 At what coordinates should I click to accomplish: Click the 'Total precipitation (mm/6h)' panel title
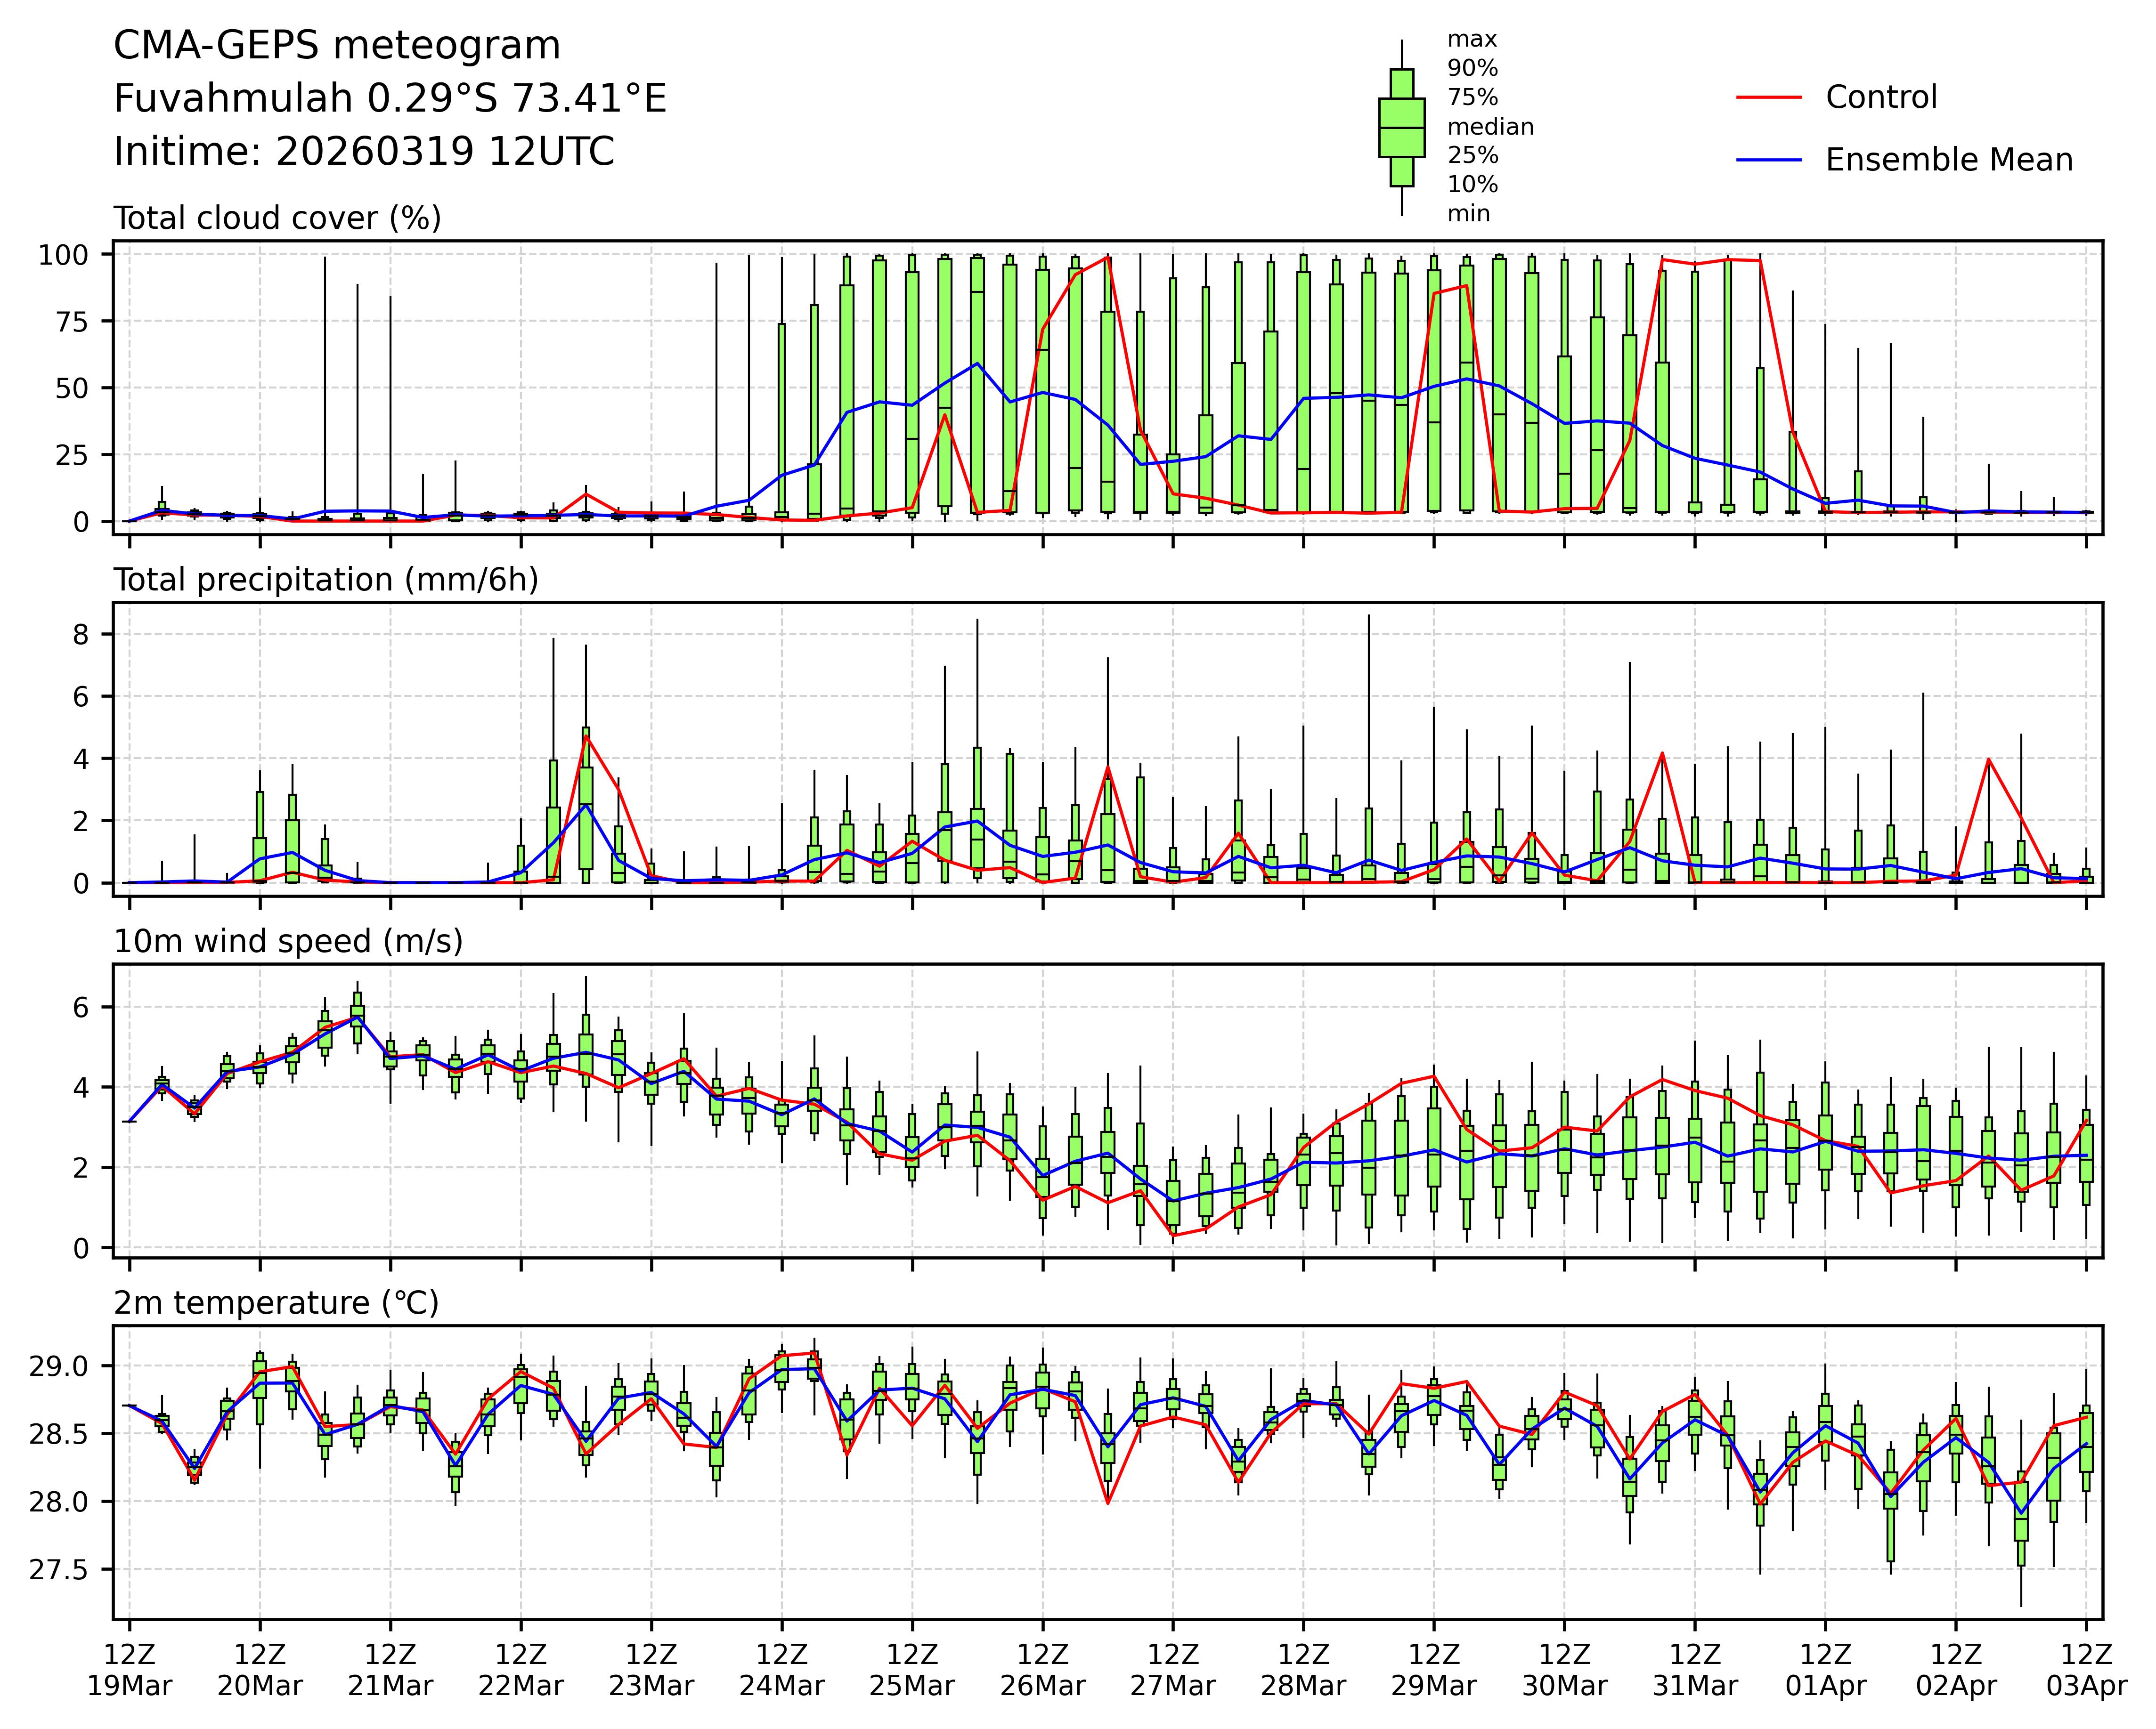(326, 580)
